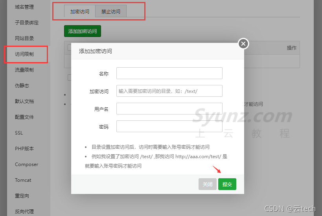Image resolution: width=322 pixels, height=216 pixels.
Task: Select 访问限制 in the sidebar
Action: point(24,54)
